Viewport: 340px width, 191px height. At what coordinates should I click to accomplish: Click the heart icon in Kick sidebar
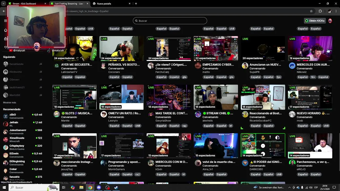[6, 47]
